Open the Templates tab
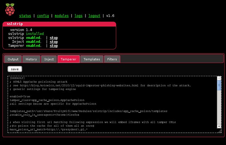 tap(92, 59)
